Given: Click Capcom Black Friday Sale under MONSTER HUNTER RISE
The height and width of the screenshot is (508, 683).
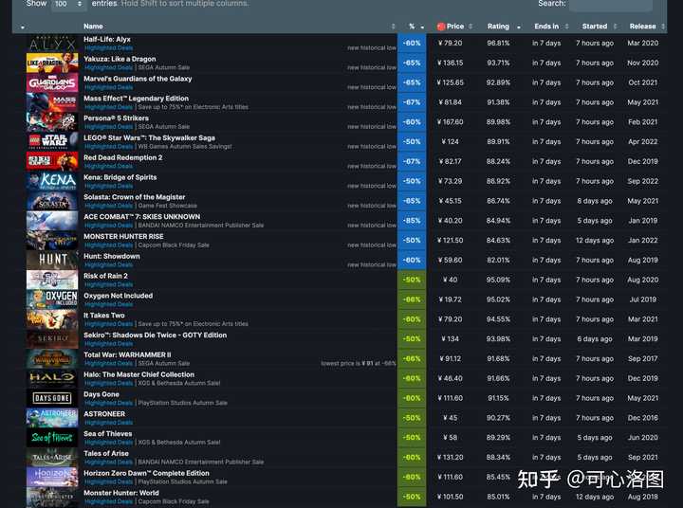Looking at the screenshot, I should pyautogui.click(x=174, y=245).
